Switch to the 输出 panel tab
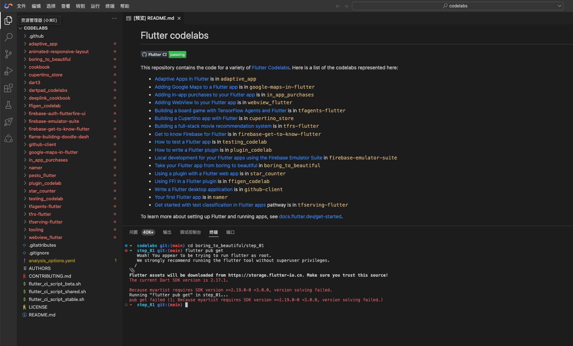 pyautogui.click(x=167, y=232)
